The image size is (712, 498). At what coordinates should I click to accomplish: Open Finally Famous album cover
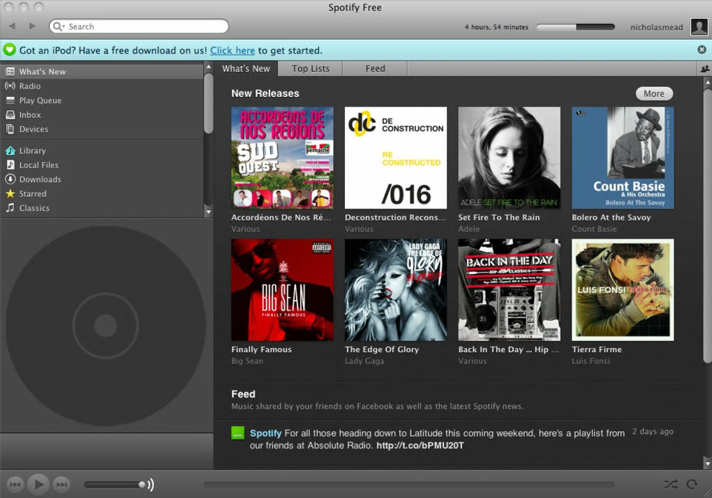coord(282,290)
